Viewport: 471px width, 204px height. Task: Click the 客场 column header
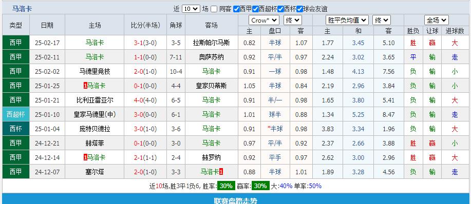pos(212,25)
